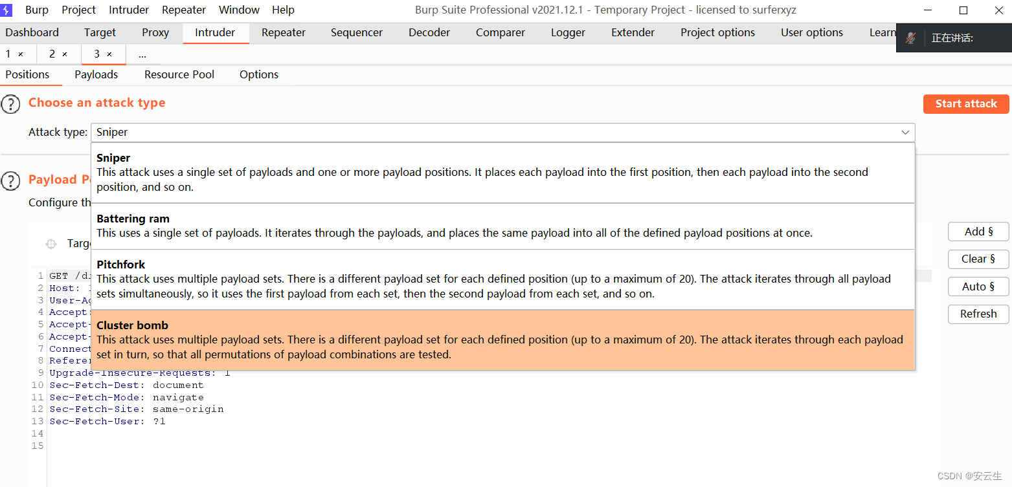Close Intruder tab 1
Viewport: 1012px width, 487px height.
tap(21, 54)
